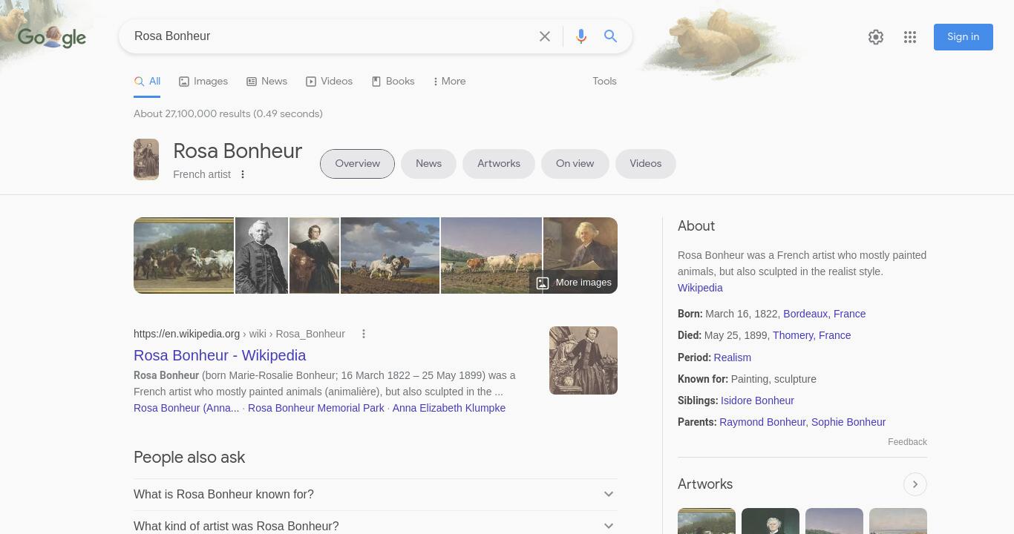Select the Images search tab
The width and height of the screenshot is (1014, 534).
[203, 82]
